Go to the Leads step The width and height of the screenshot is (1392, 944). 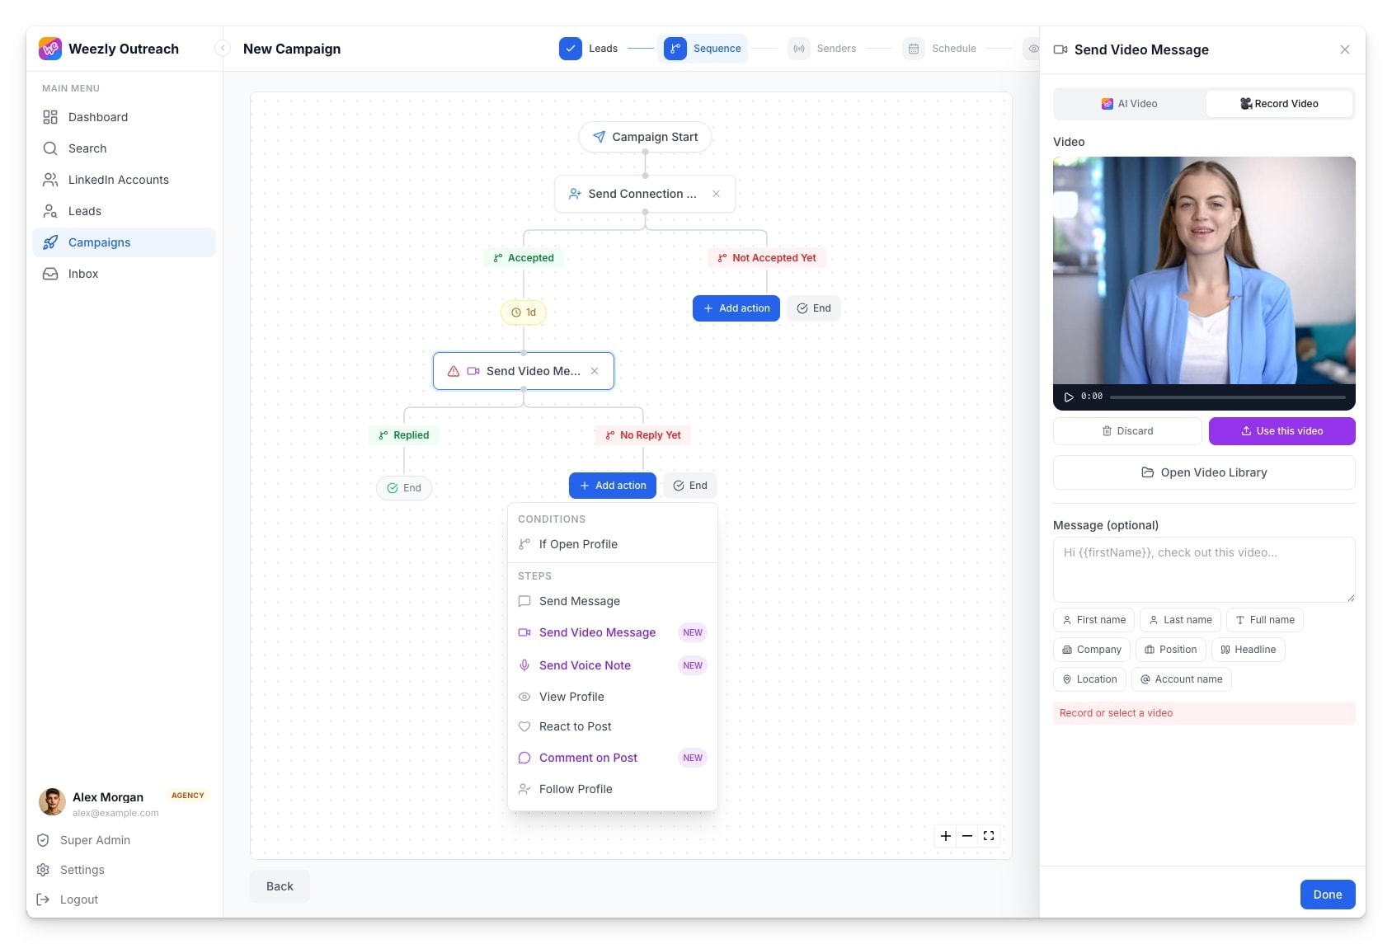(x=589, y=49)
